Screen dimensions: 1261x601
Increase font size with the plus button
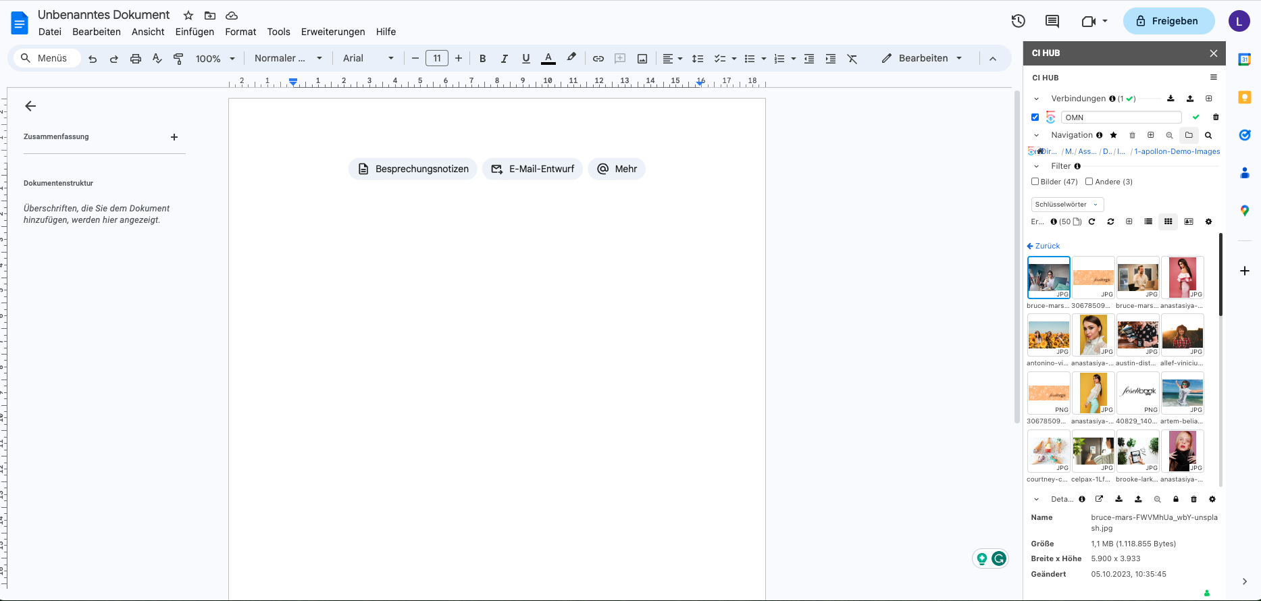pyautogui.click(x=459, y=59)
